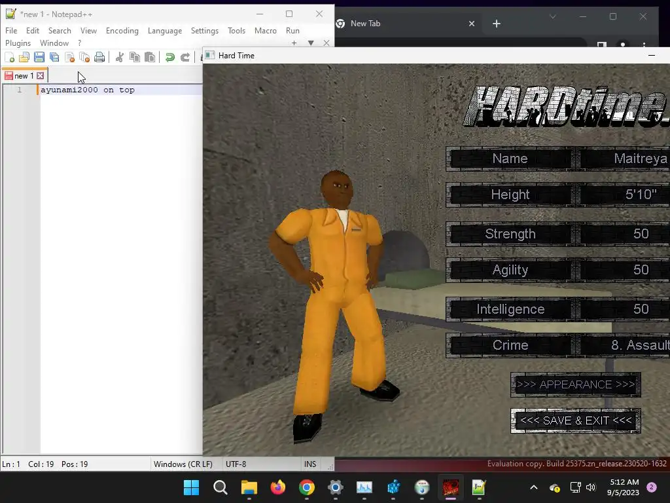Open the Language menu
Image resolution: width=670 pixels, height=503 pixels.
pyautogui.click(x=165, y=31)
